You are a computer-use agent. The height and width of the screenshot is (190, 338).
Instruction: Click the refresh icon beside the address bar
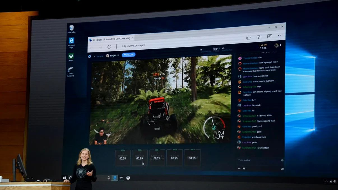tap(109, 47)
